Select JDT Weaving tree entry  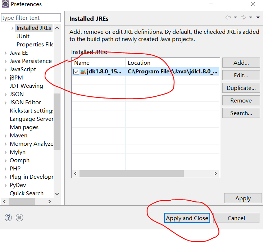pyautogui.click(x=27, y=86)
